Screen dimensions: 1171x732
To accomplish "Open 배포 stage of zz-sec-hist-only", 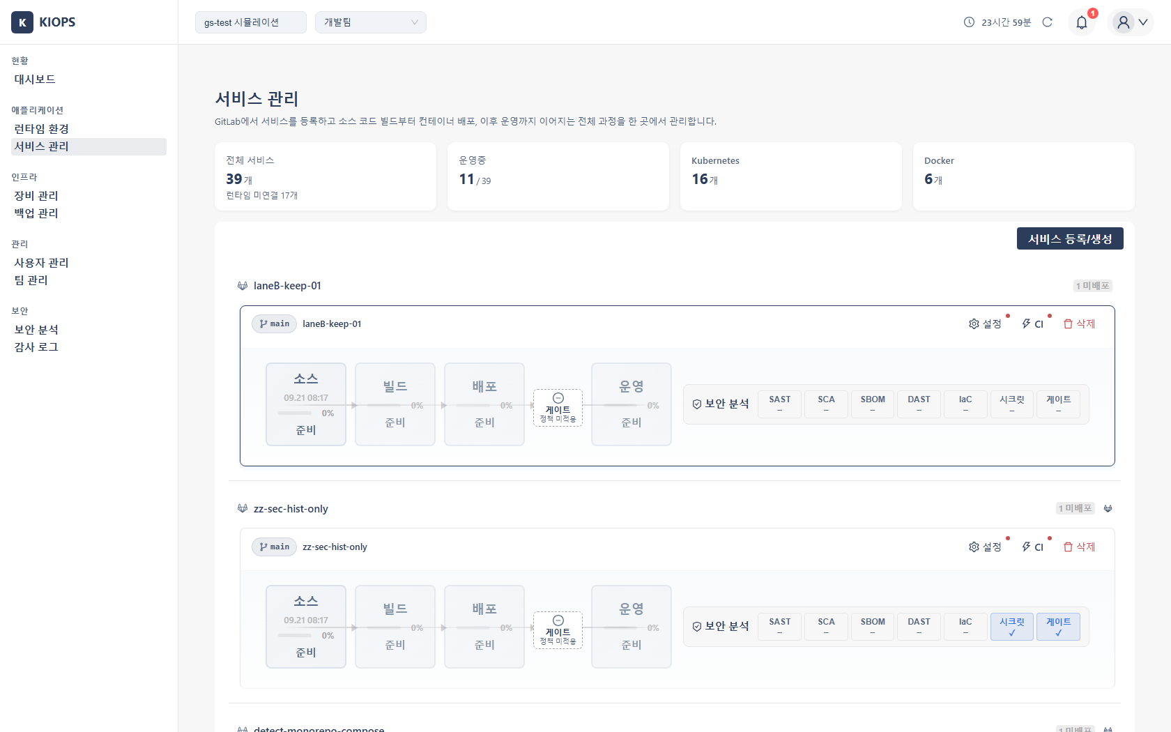I will click(484, 627).
